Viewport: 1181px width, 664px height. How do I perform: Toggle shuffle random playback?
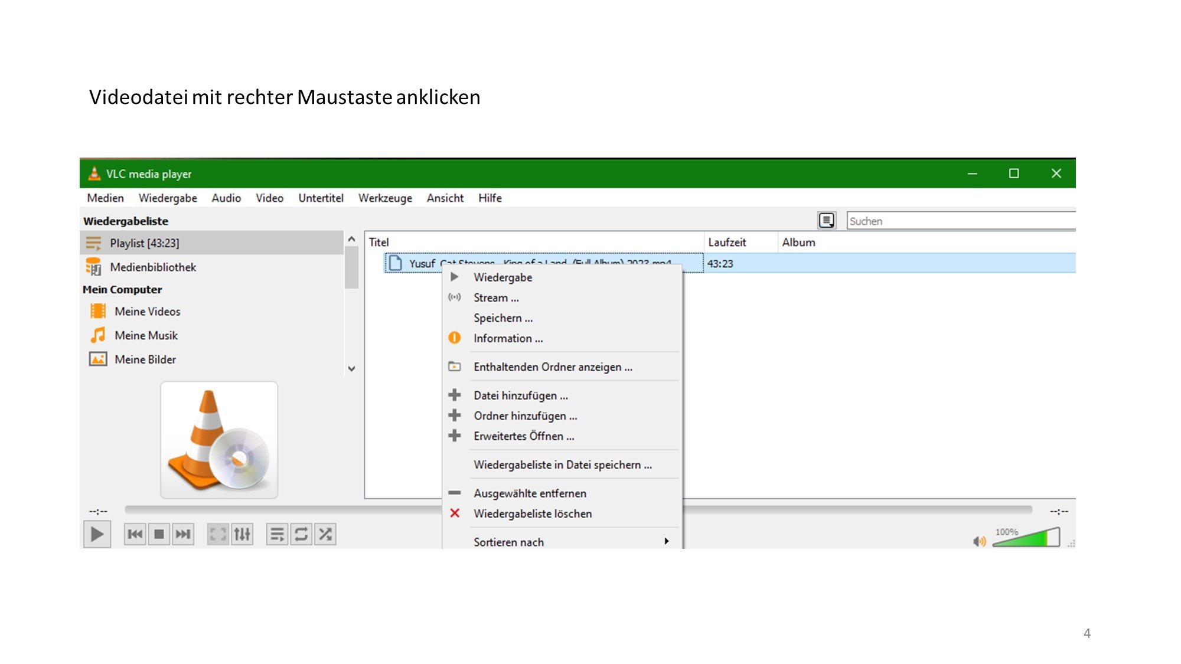[325, 535]
